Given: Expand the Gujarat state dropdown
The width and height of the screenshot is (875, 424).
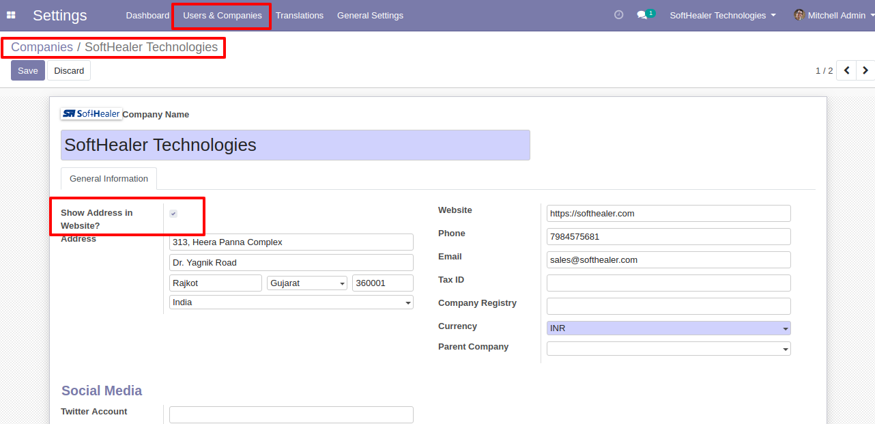Looking at the screenshot, I should 307,283.
